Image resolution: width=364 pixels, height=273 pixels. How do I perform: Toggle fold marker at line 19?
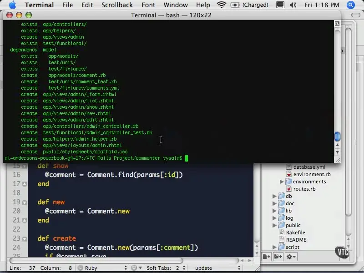coord(25,202)
